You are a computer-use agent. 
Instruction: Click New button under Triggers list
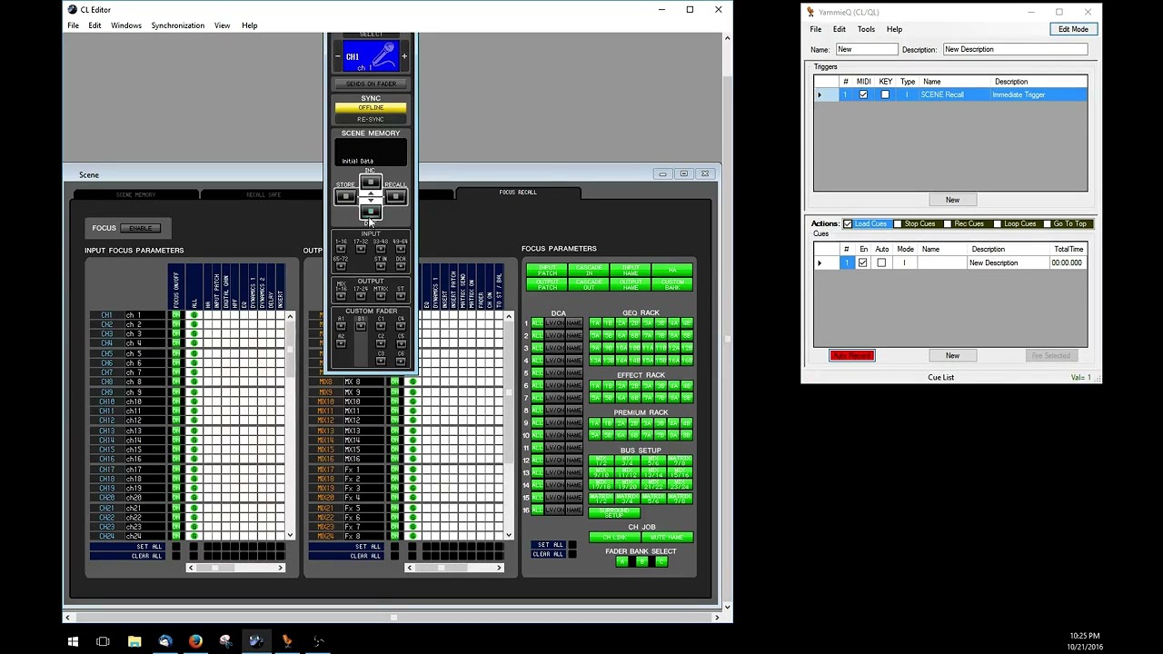tap(952, 200)
